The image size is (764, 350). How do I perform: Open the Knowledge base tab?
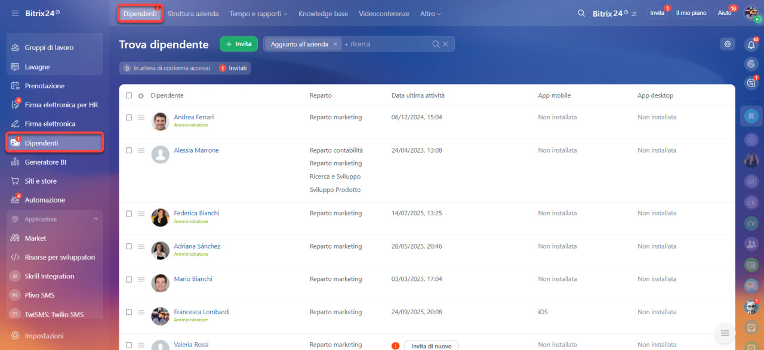[x=323, y=14]
